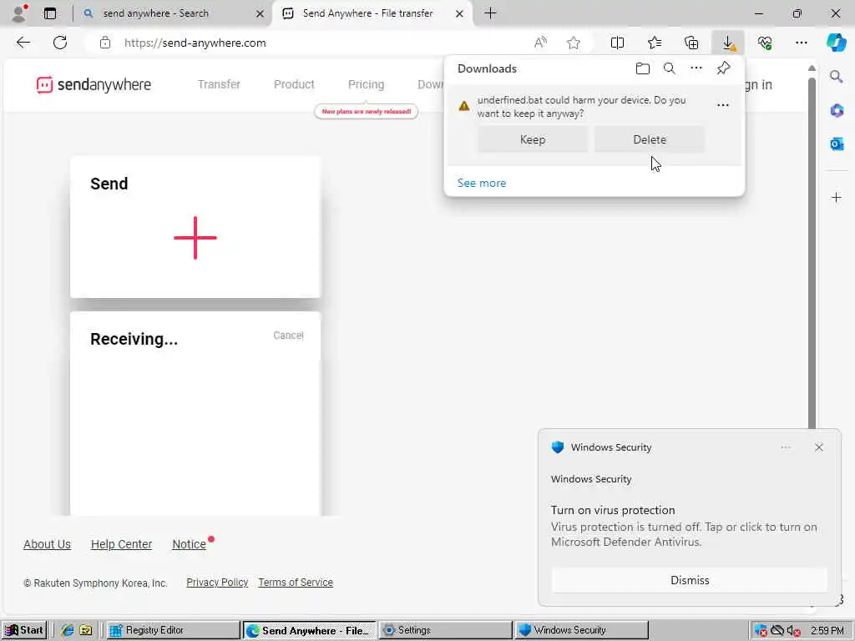Open Edge Settings and more menu

coord(801,43)
